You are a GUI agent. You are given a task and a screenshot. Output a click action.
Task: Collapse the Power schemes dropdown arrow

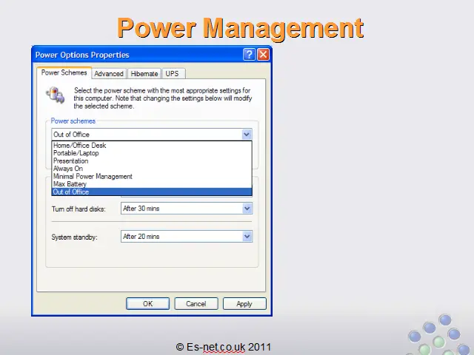tap(247, 135)
